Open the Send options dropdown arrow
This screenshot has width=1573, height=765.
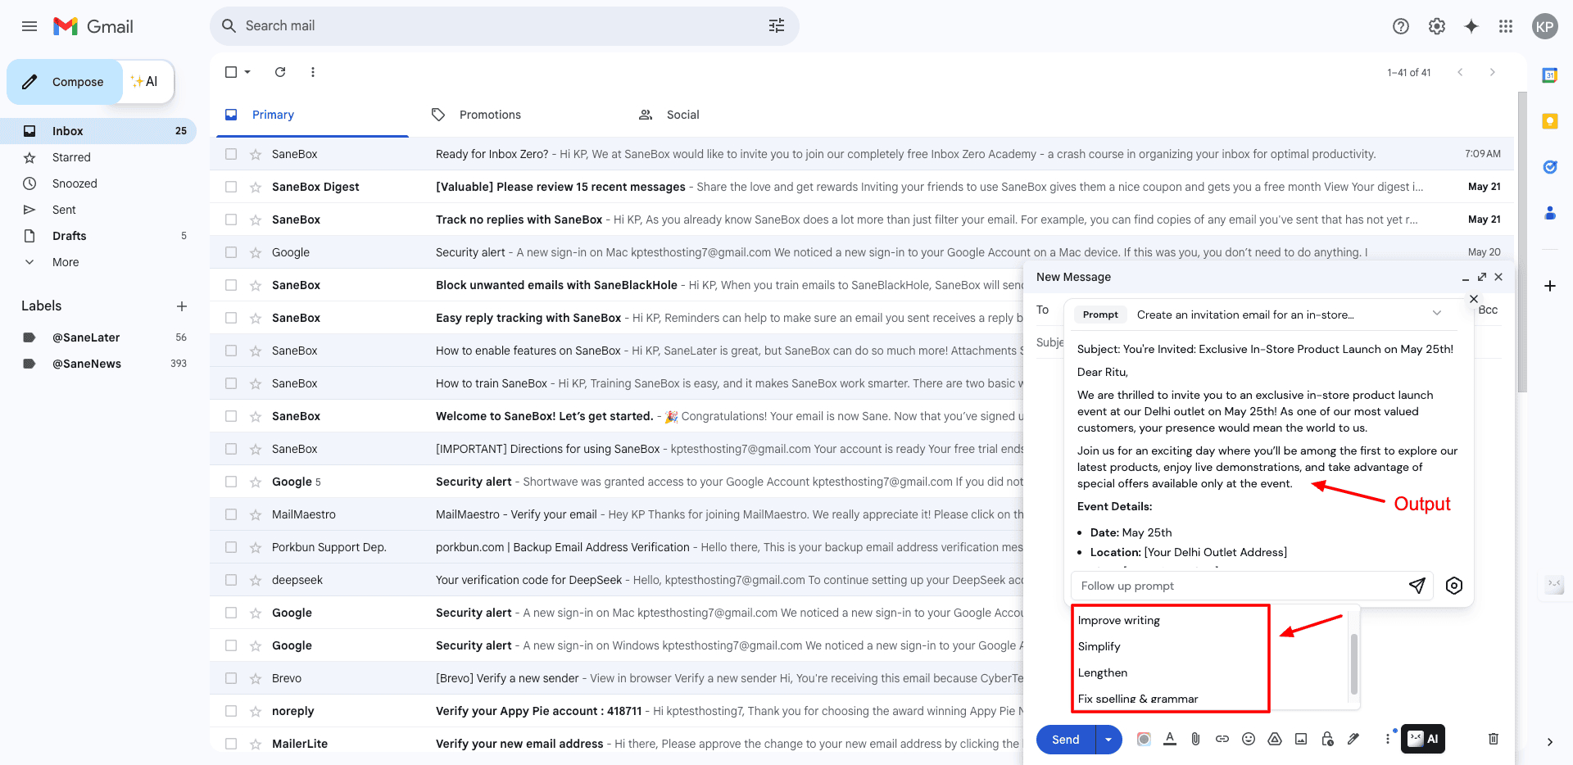point(1108,740)
